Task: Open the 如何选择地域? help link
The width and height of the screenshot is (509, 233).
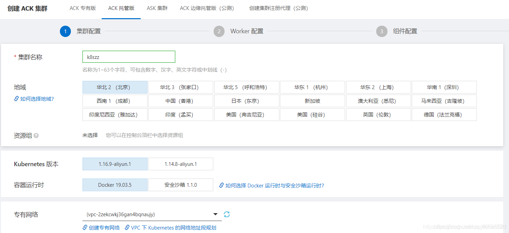Action: 37,99
